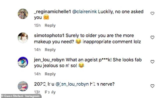Click the 14h timestamp under jen_lou_robyn
The width and height of the screenshot is (158, 98).
click(37, 74)
